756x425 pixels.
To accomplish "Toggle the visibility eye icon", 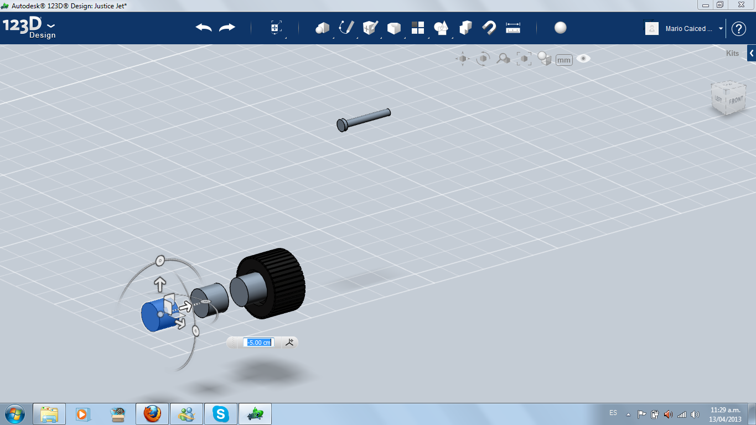I will tap(583, 58).
